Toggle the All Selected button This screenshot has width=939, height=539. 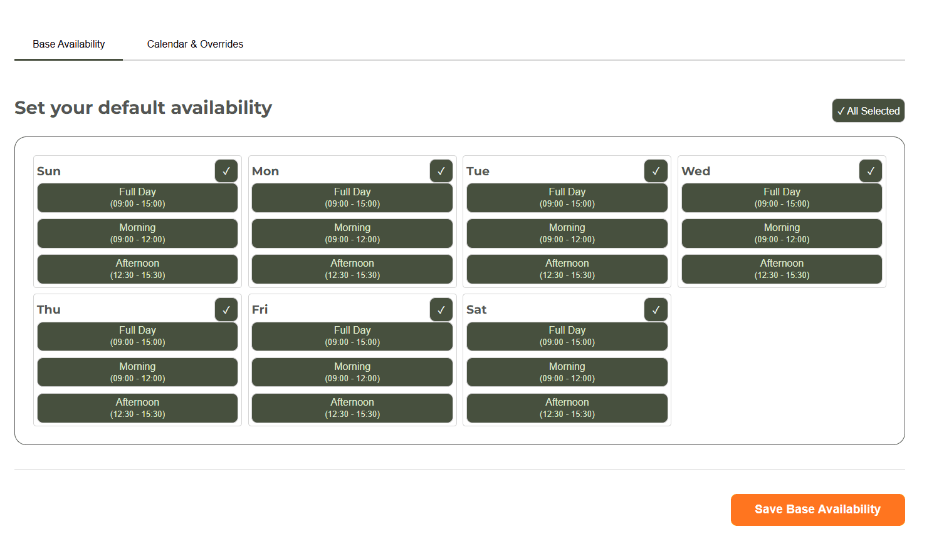click(x=868, y=111)
